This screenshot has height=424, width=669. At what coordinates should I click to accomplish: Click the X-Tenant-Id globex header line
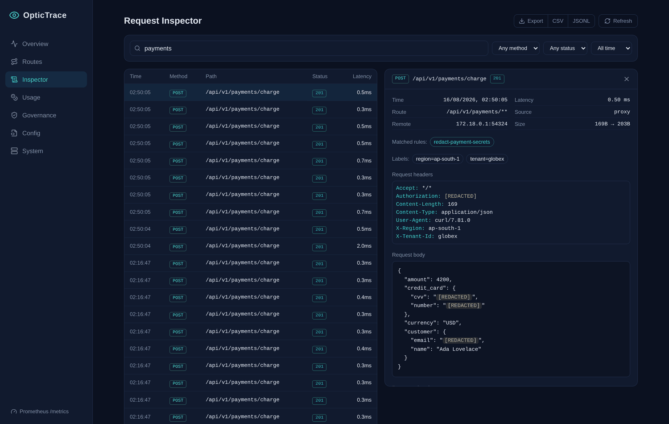[427, 237]
